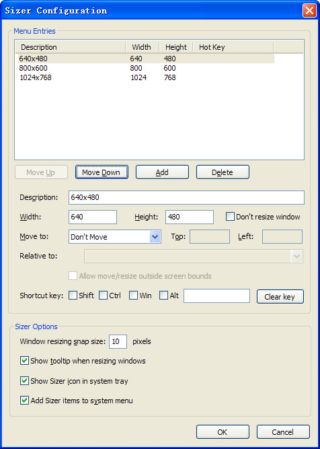Open the Move to dropdown
The width and height of the screenshot is (320, 449).
[x=115, y=237]
